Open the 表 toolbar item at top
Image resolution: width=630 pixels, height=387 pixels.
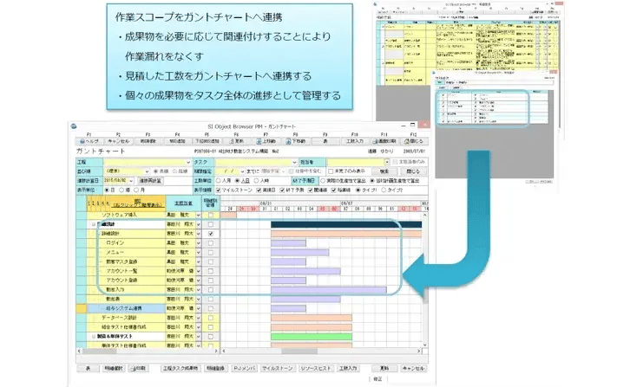point(325,141)
